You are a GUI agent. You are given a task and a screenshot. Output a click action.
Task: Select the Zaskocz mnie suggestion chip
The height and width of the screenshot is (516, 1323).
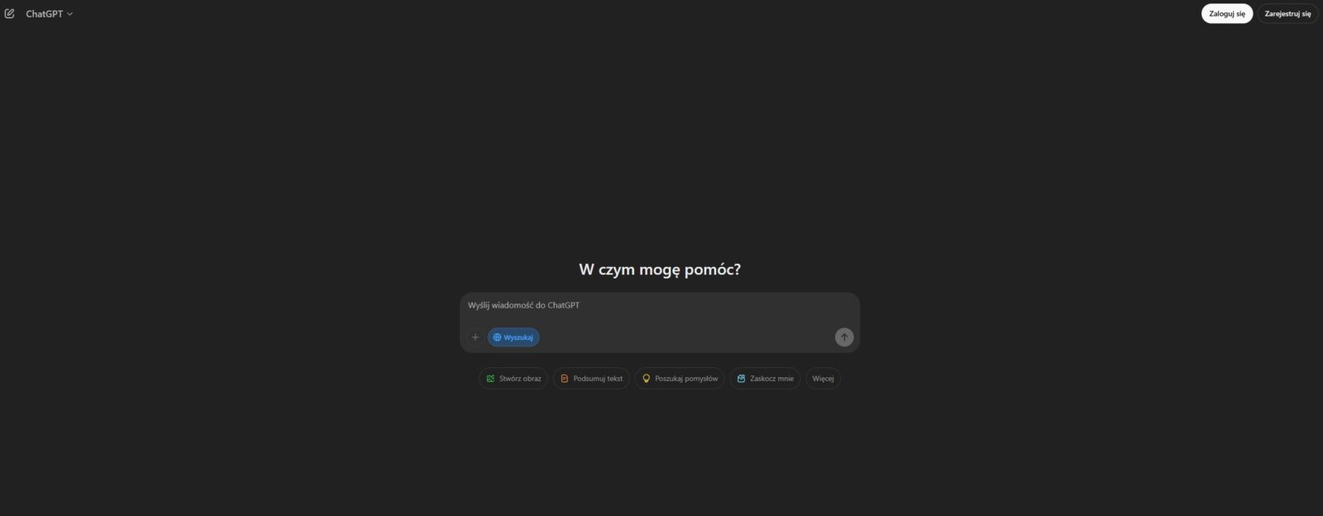click(x=765, y=379)
